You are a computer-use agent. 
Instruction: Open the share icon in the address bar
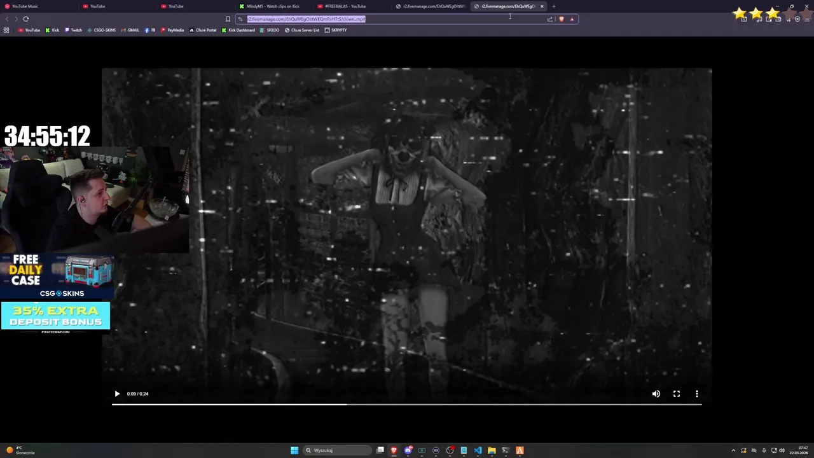pos(550,19)
